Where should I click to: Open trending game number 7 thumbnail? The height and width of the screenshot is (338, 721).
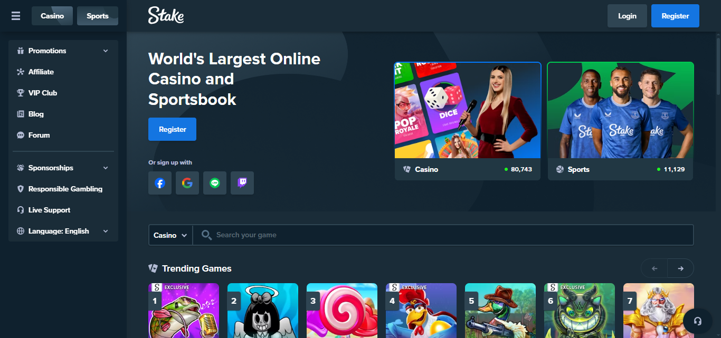coord(659,311)
